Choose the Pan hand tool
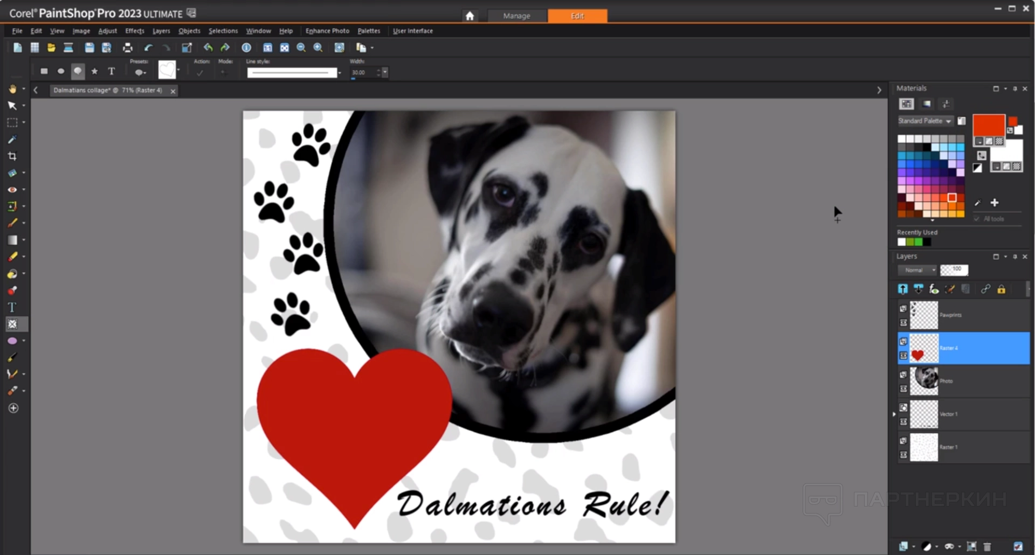This screenshot has height=555, width=1035. coord(12,89)
